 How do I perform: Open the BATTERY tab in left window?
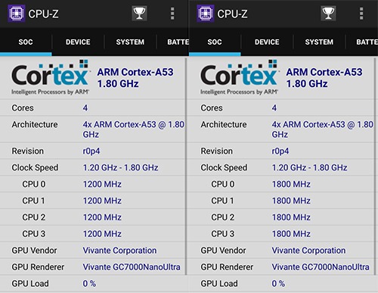pos(178,42)
